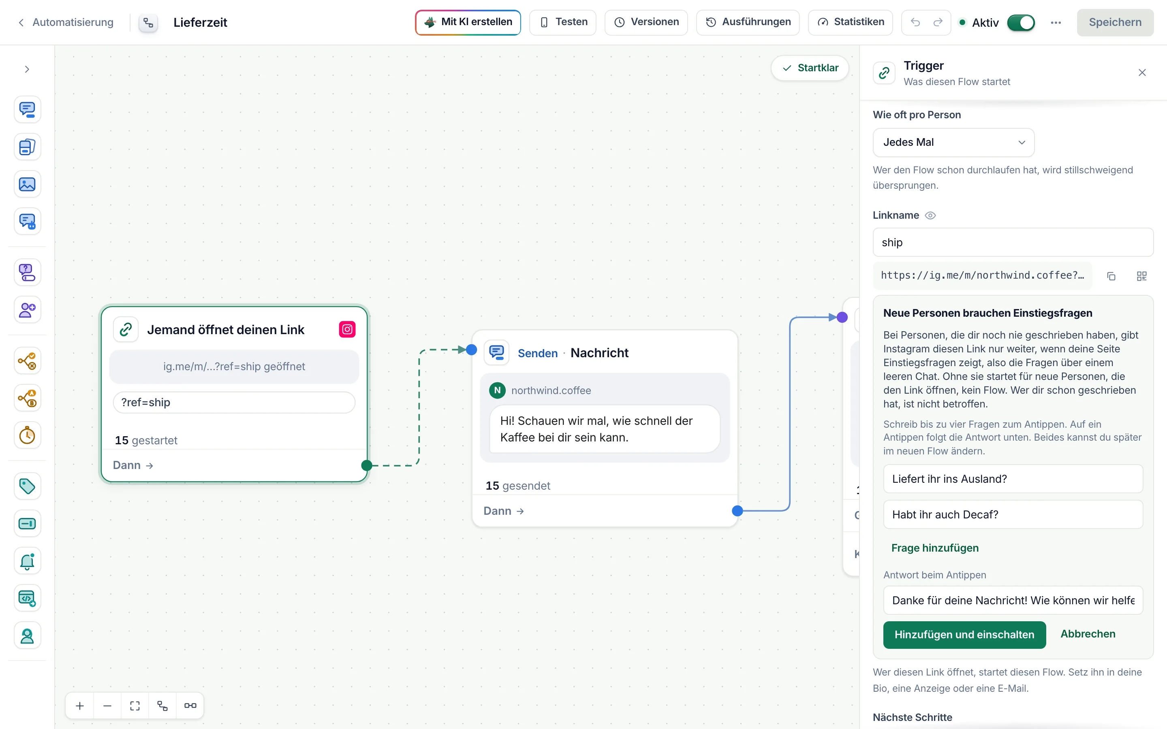Click the Linkname input field 'ship'
The height and width of the screenshot is (729, 1167).
click(1013, 243)
